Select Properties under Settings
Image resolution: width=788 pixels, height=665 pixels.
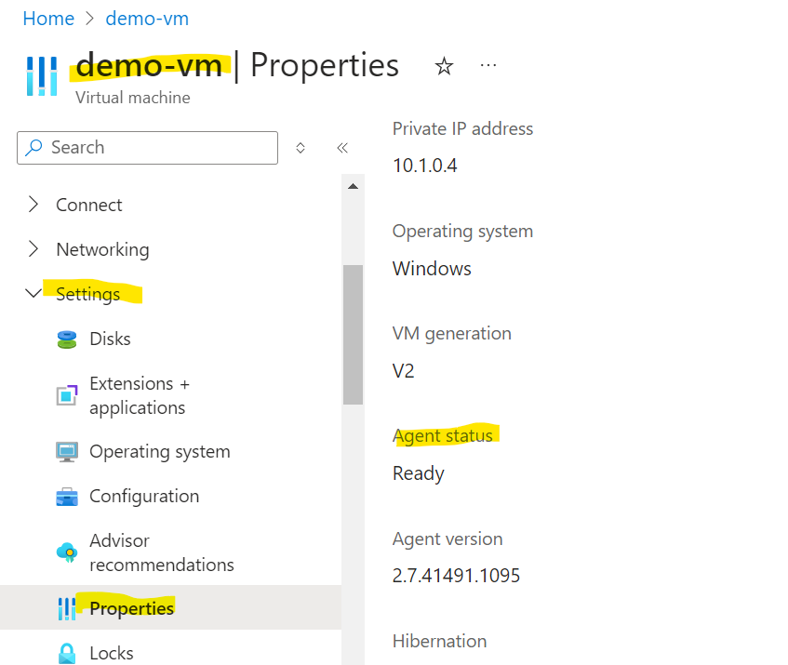point(131,607)
